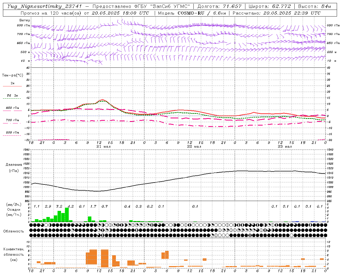Click the 23 мая date label
This screenshot has height=273, width=341.
[x=285, y=147]
